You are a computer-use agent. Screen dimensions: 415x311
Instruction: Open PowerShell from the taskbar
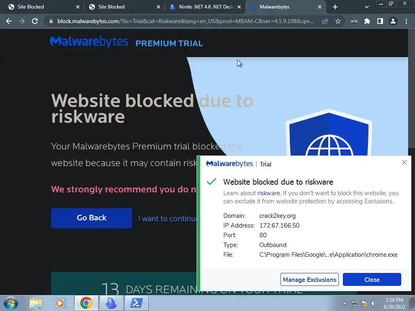pos(136,303)
